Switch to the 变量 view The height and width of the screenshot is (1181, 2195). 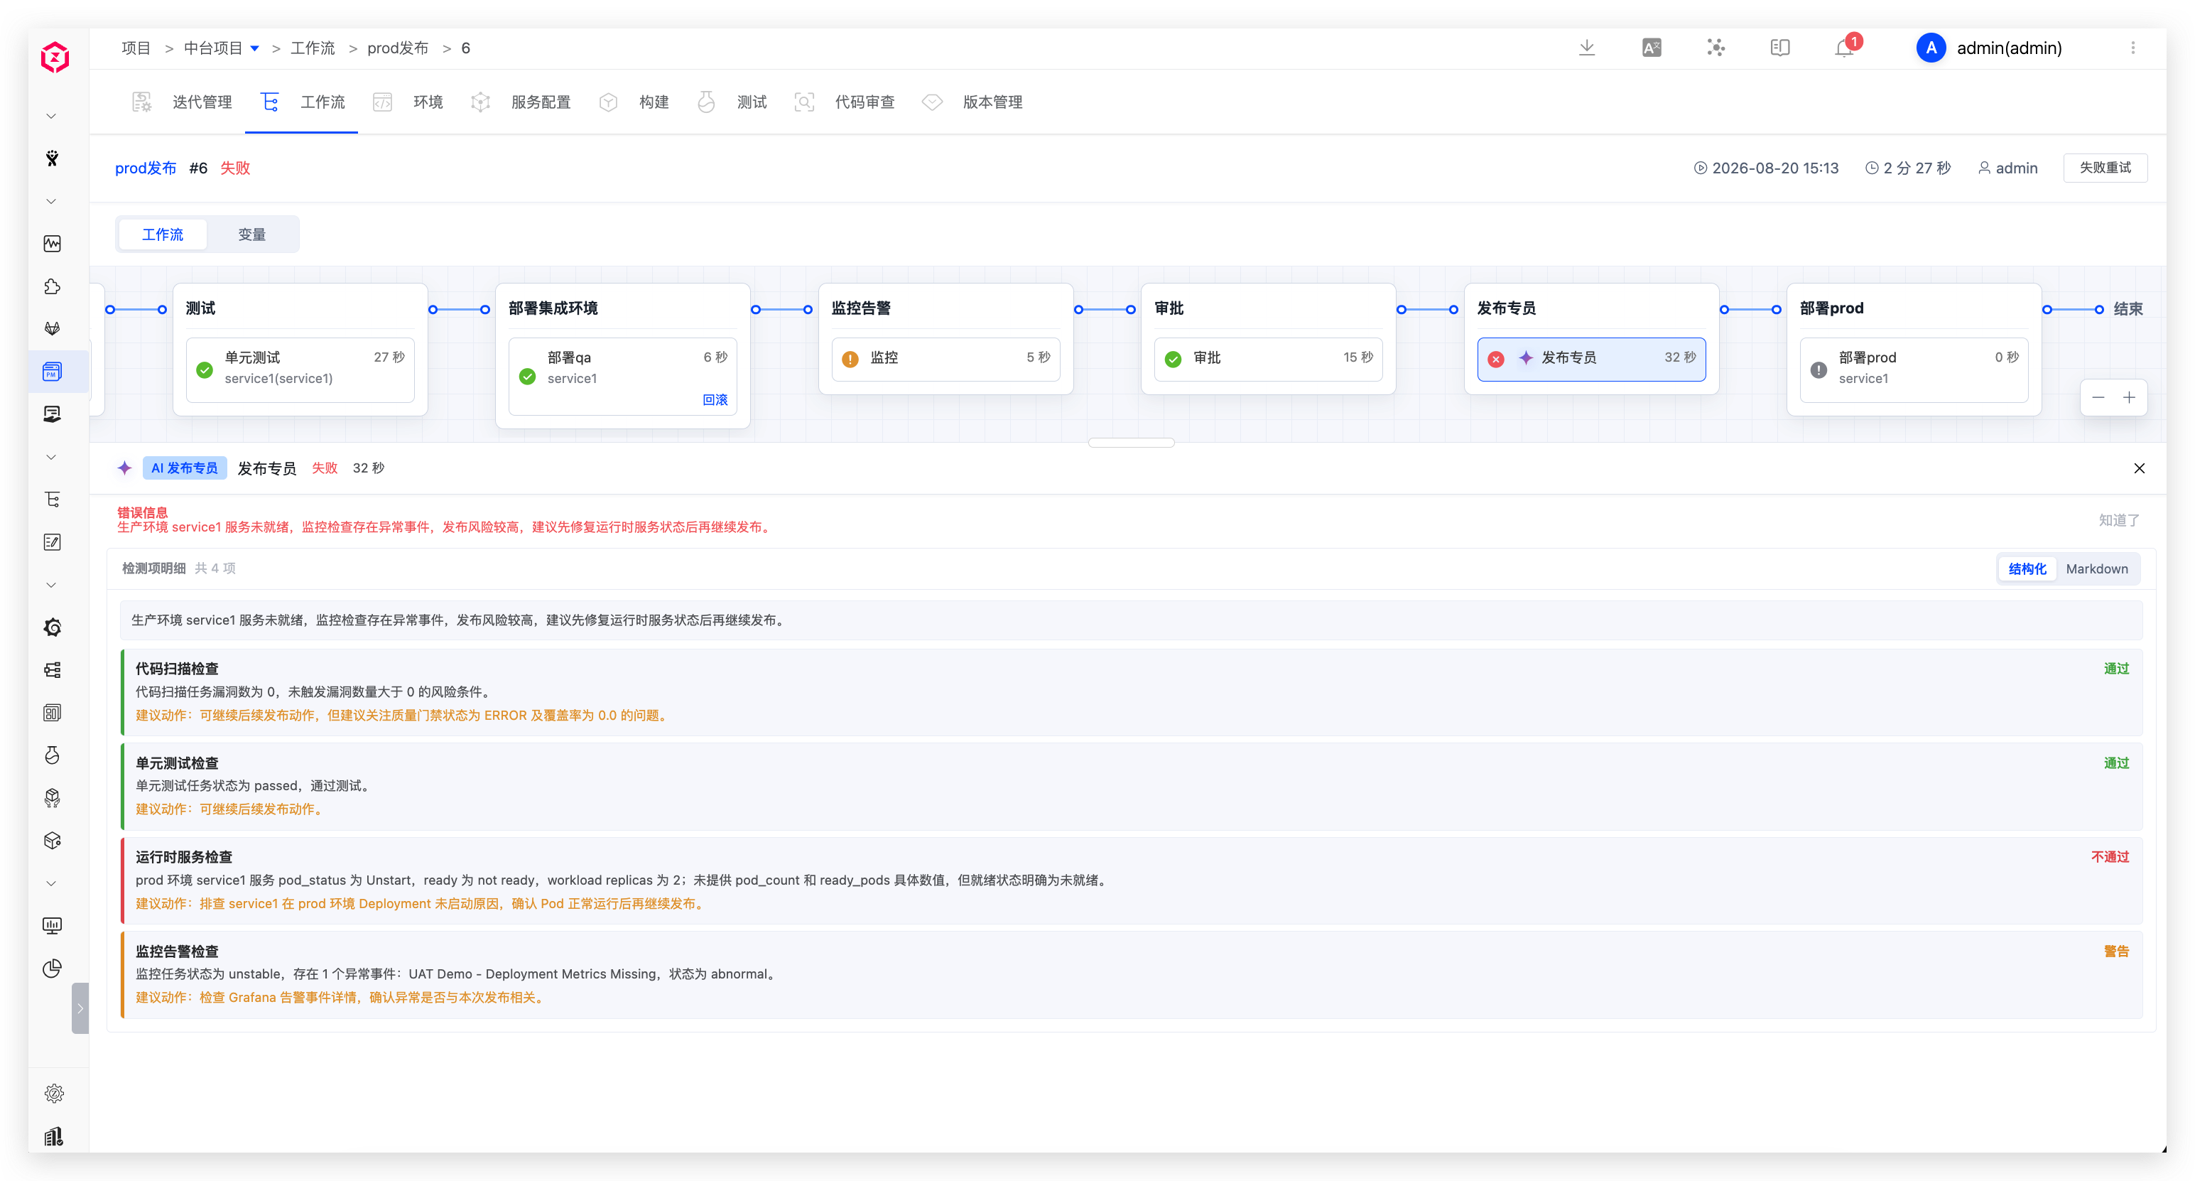251,234
